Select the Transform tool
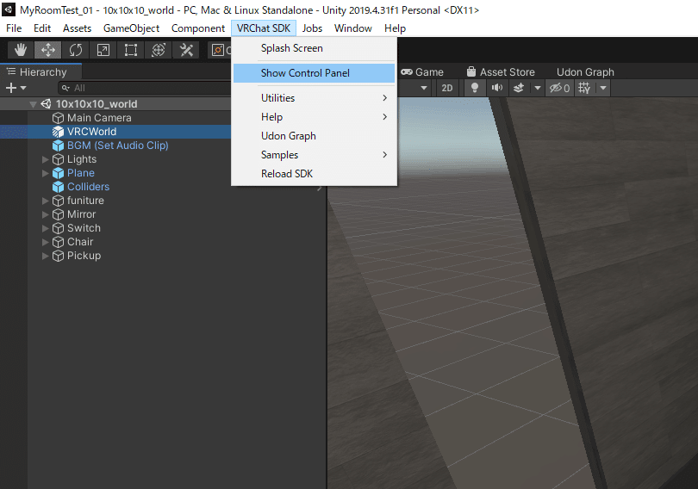 coord(159,50)
